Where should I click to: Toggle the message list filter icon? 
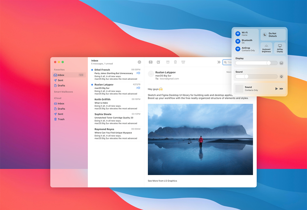pyautogui.click(x=139, y=62)
